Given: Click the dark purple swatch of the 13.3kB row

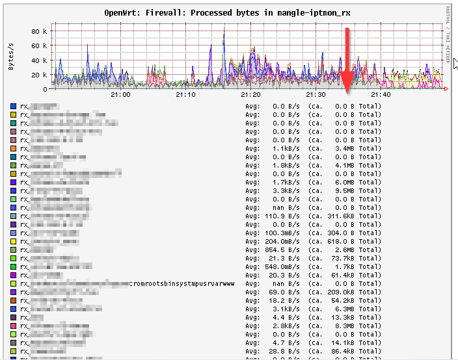Looking at the screenshot, I should [x=13, y=318].
